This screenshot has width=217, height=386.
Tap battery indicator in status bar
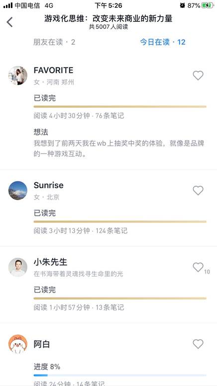click(x=208, y=5)
